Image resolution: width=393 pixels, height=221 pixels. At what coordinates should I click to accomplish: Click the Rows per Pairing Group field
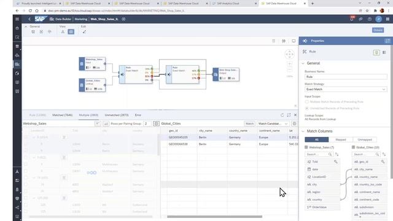click(x=147, y=123)
